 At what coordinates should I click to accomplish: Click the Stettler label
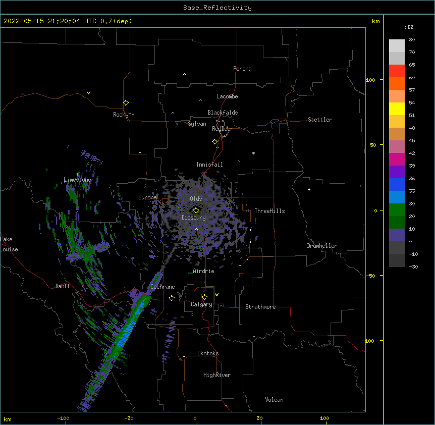coord(320,120)
